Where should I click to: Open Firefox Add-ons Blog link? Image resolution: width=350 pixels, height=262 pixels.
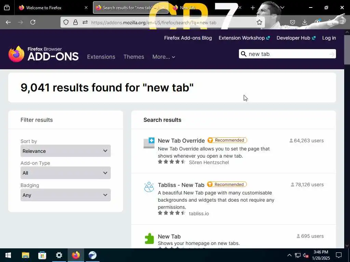coord(188,38)
